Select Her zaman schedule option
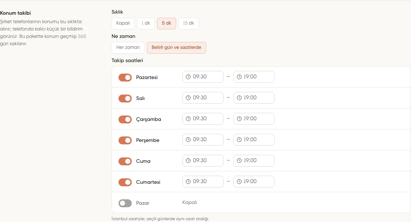411x222 pixels. (x=128, y=48)
